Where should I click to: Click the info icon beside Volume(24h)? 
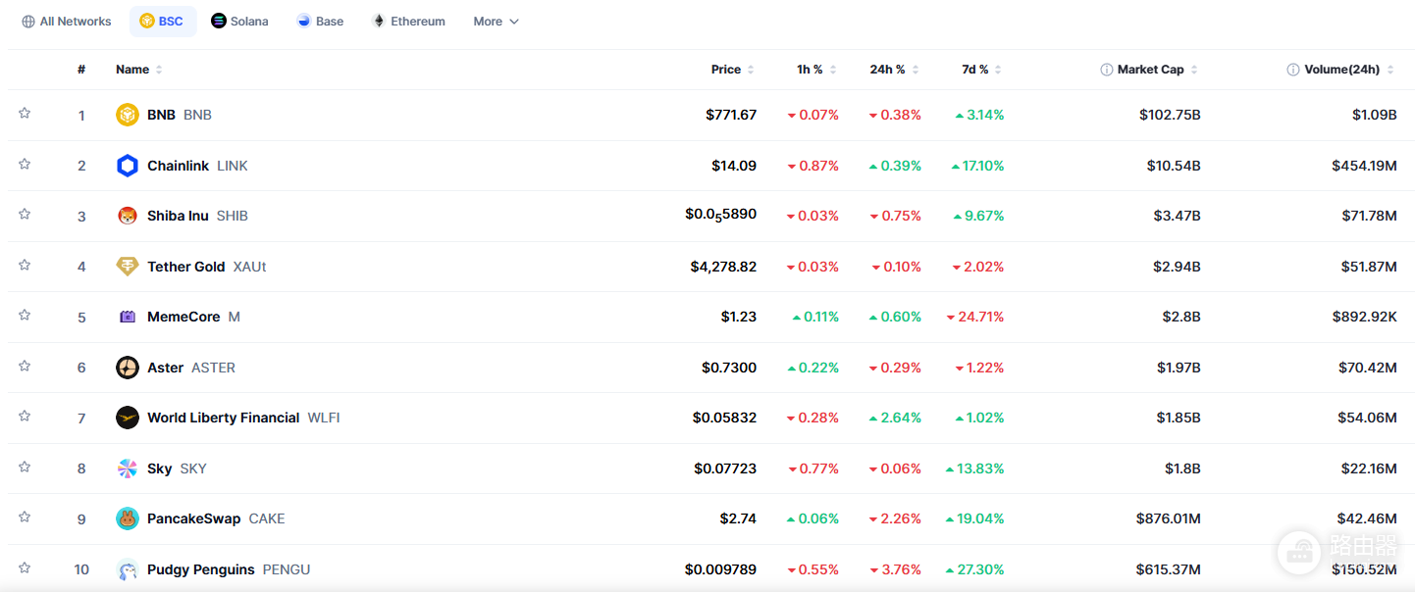[1293, 70]
